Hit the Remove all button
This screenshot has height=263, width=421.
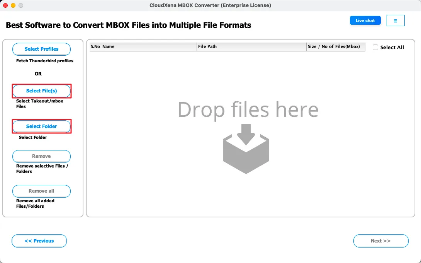point(41,191)
